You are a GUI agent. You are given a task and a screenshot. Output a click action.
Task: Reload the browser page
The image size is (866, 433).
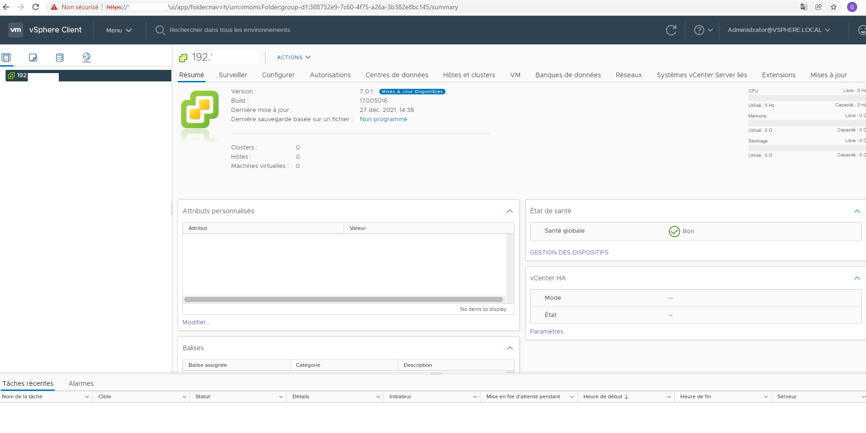[x=36, y=7]
